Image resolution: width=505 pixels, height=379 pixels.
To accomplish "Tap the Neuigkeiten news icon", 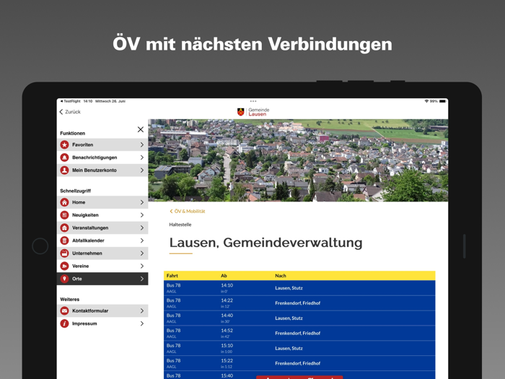I will point(64,215).
